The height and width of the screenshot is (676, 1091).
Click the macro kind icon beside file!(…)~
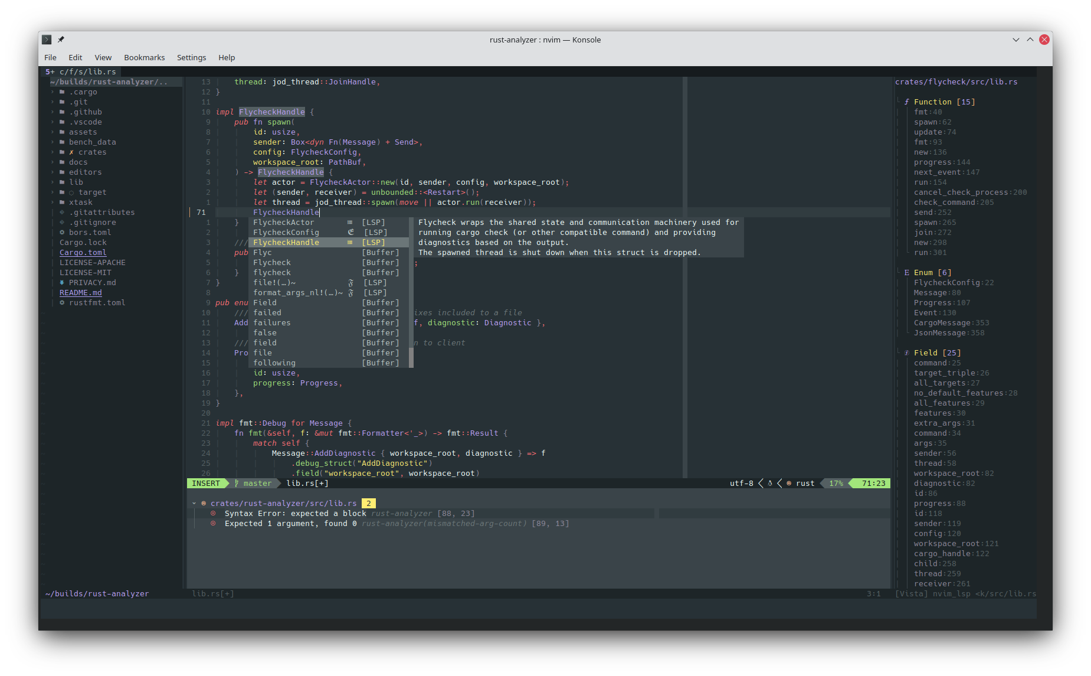click(350, 283)
